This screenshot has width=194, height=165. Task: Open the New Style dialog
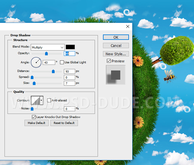(116, 54)
